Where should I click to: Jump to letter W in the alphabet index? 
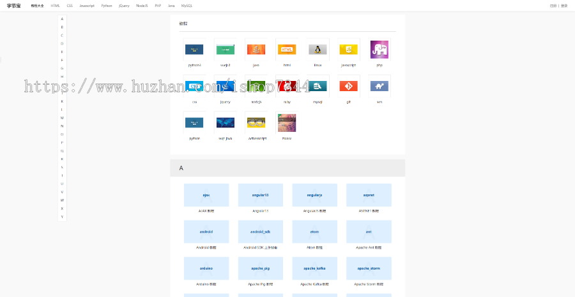coord(62,200)
